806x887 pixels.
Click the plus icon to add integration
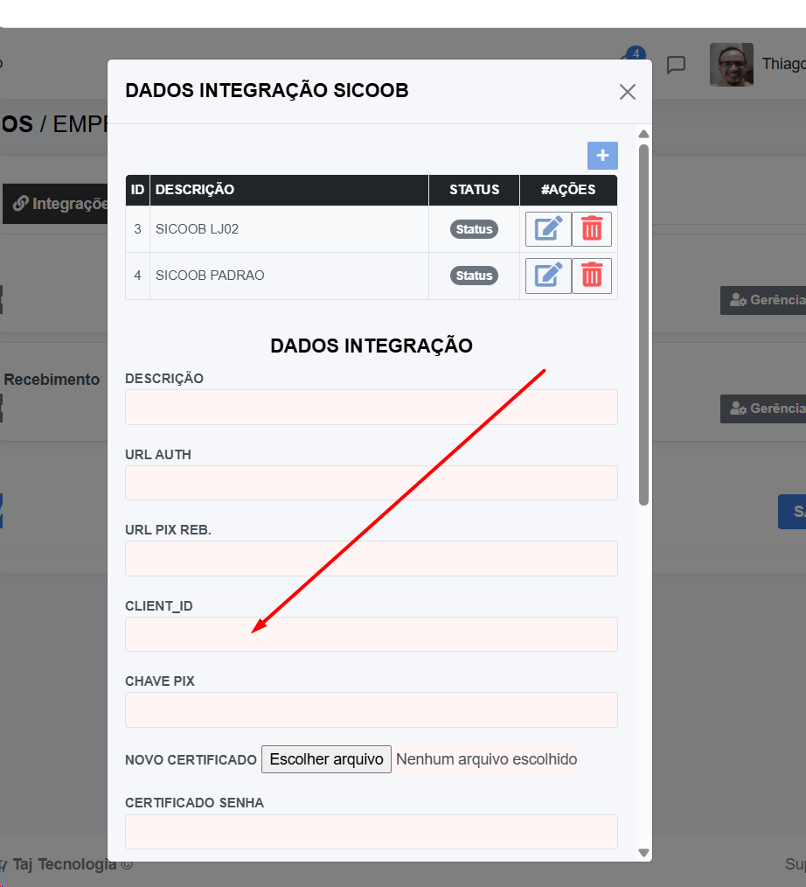[602, 156]
